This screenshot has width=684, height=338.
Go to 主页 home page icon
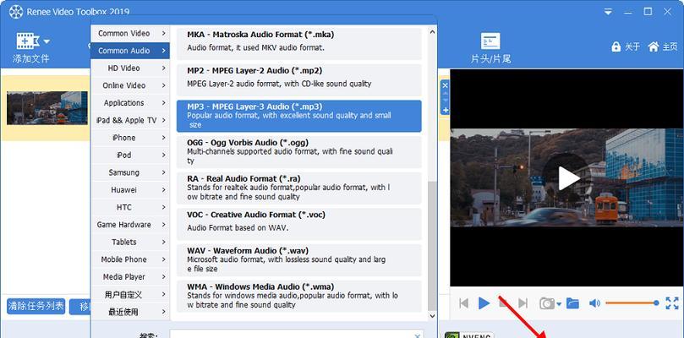(x=653, y=46)
